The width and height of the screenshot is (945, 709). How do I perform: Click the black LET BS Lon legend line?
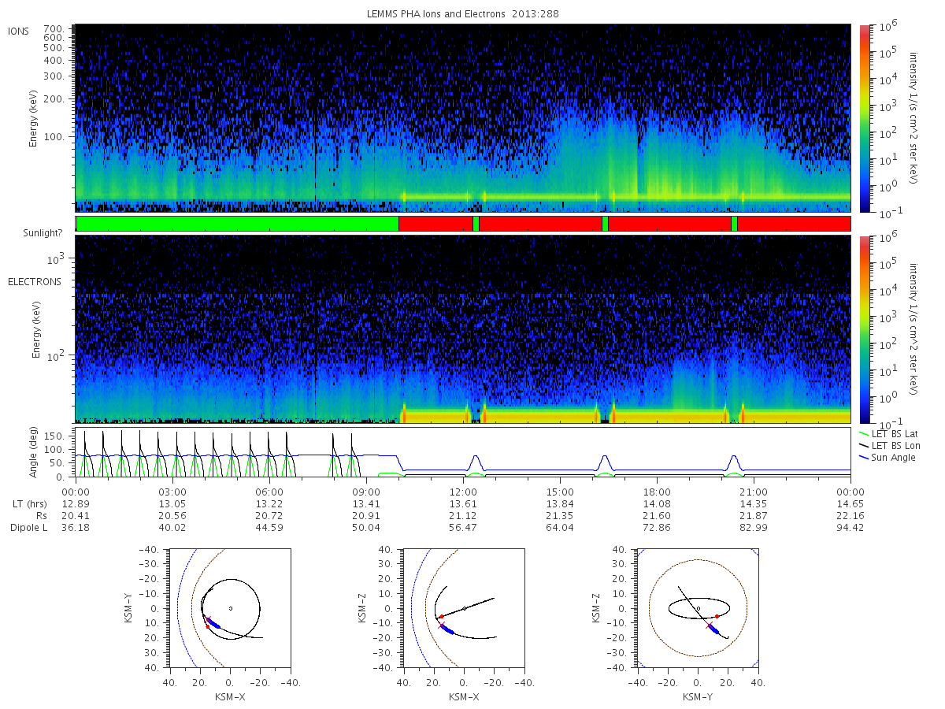(863, 446)
